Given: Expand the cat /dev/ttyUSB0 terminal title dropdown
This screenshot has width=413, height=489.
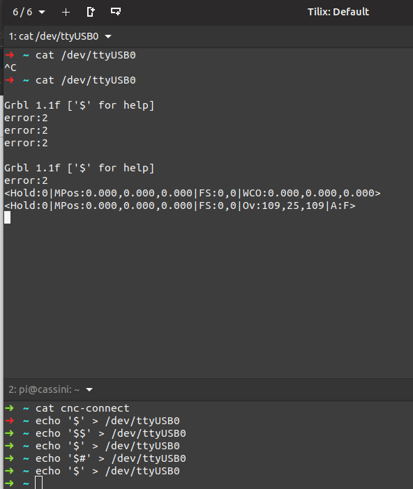Looking at the screenshot, I should tap(108, 36).
